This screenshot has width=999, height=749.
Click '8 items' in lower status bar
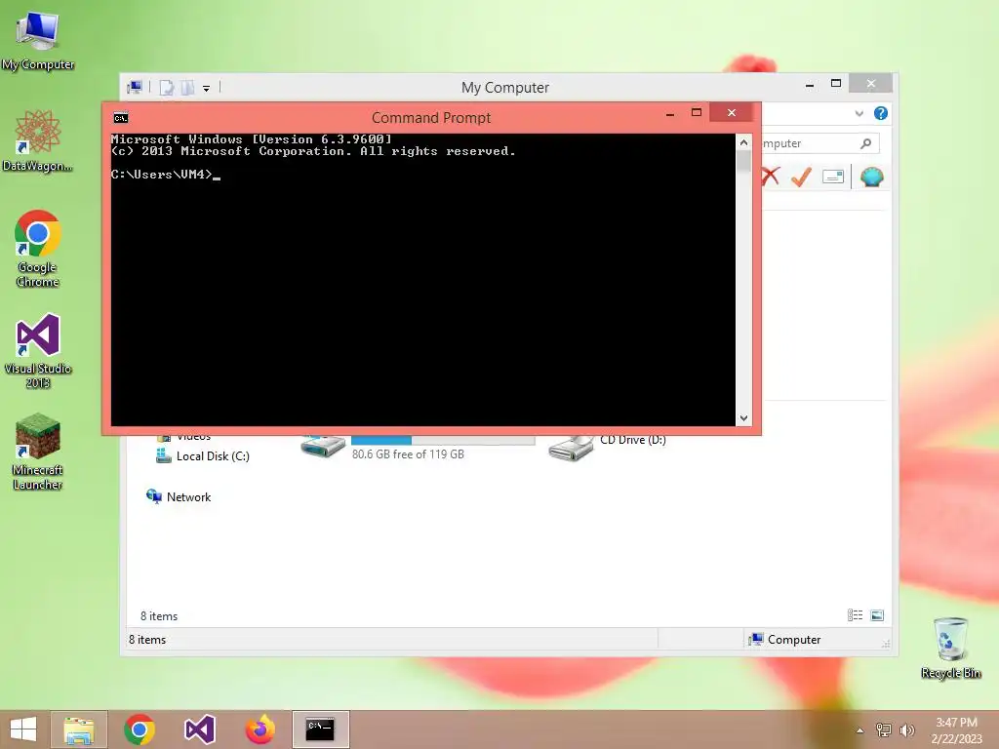(x=147, y=640)
